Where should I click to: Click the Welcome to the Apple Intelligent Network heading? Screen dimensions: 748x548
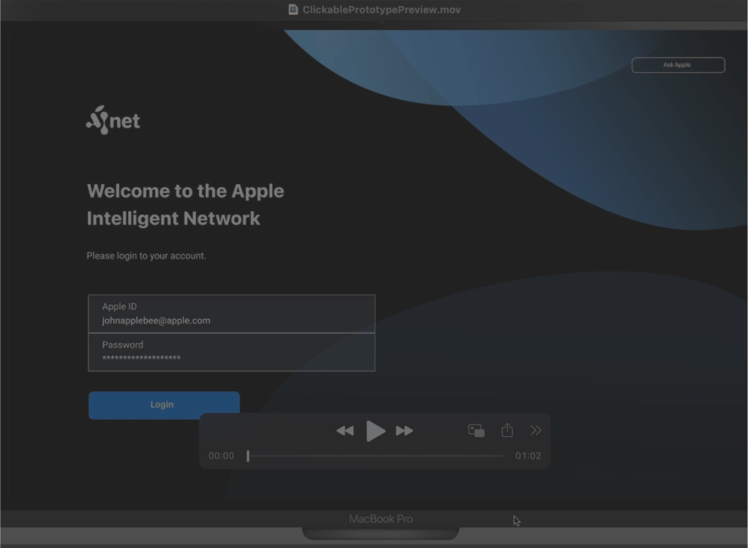[x=186, y=205]
